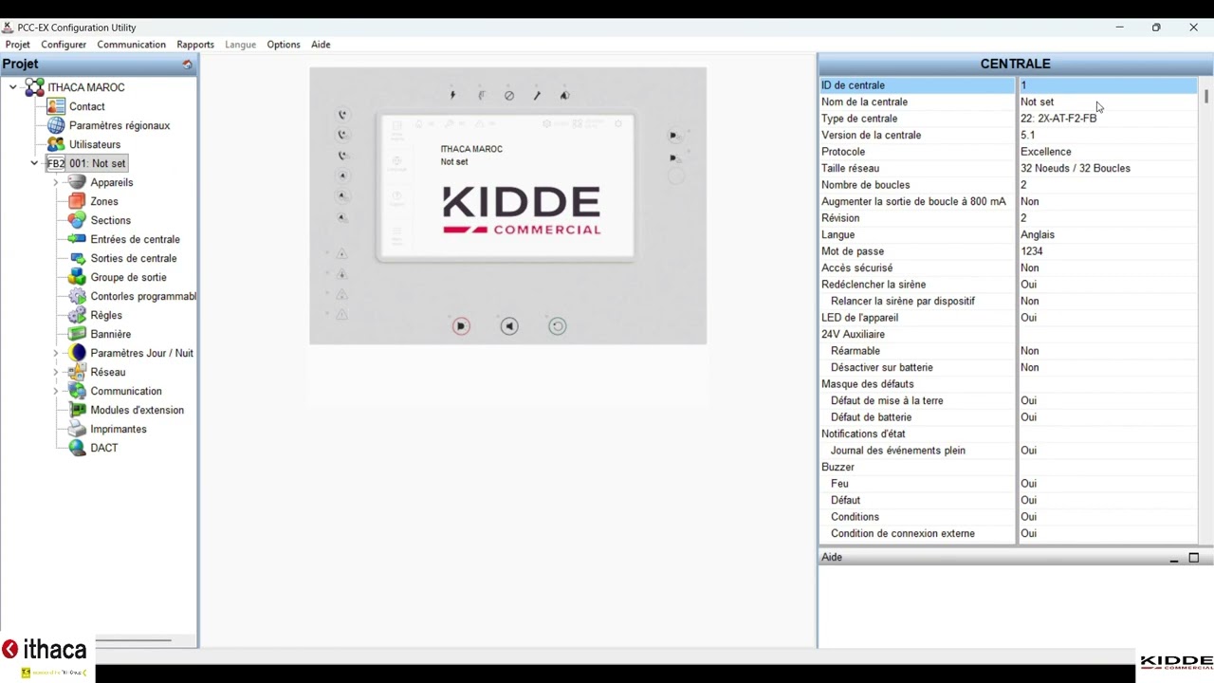Click the silence speaker button on panel
Image resolution: width=1214 pixels, height=683 pixels.
(x=509, y=326)
